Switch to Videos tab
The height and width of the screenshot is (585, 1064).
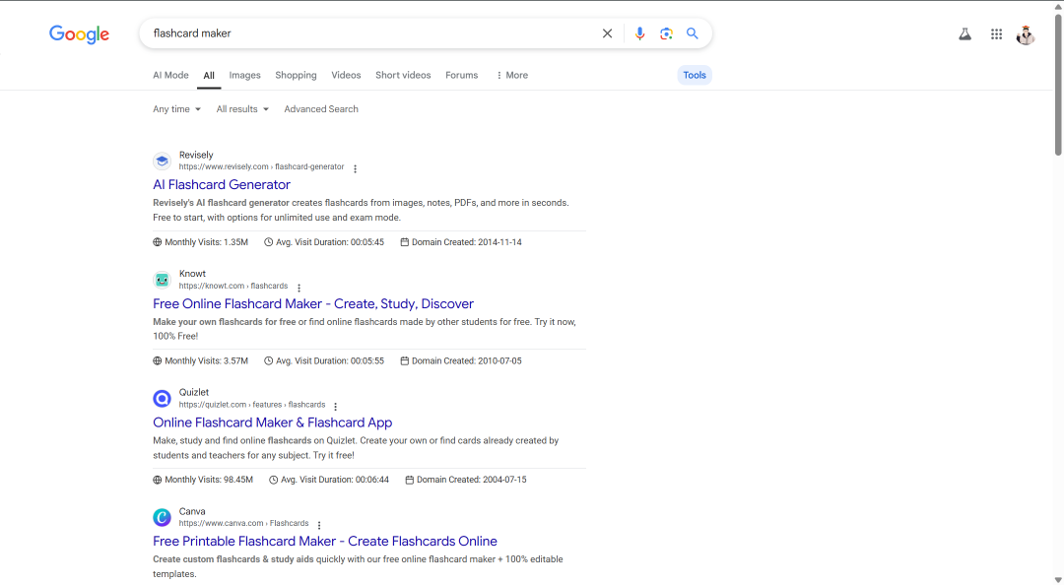[x=346, y=75]
